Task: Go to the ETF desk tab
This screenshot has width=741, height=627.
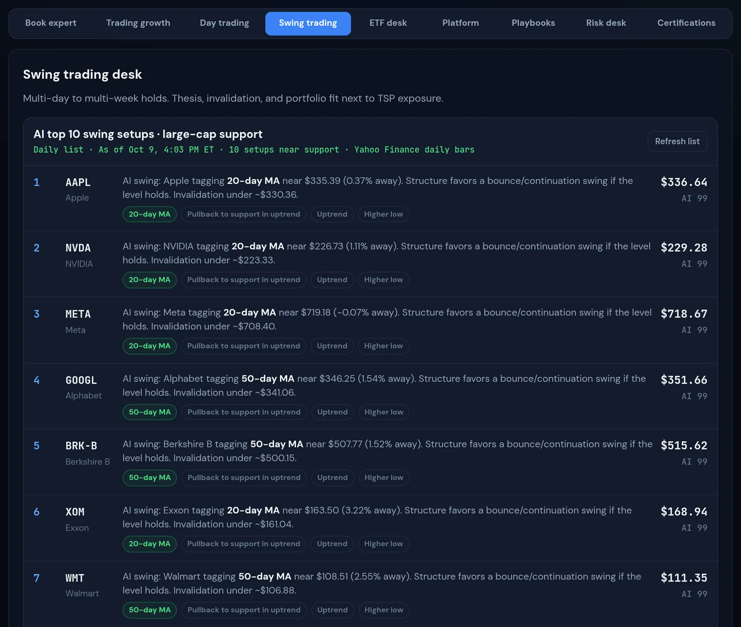Action: pos(388,23)
